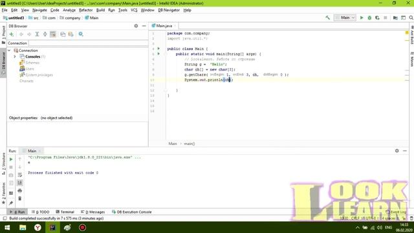
Task: Open File Explorer from the taskbar
Action: 23,227
